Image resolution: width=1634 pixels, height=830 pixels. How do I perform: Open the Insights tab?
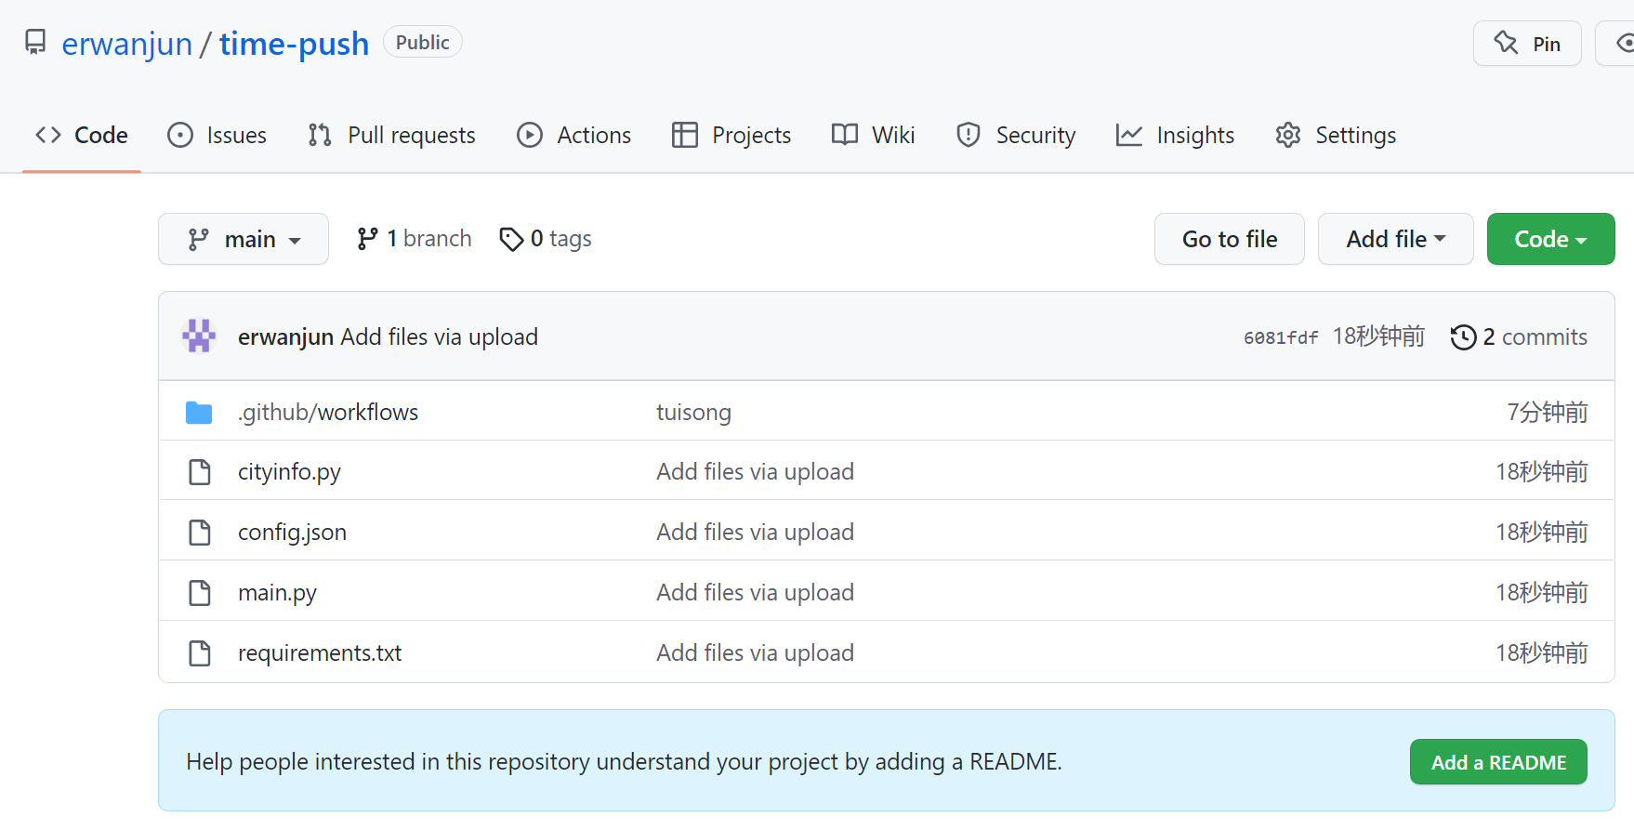[x=1175, y=135]
